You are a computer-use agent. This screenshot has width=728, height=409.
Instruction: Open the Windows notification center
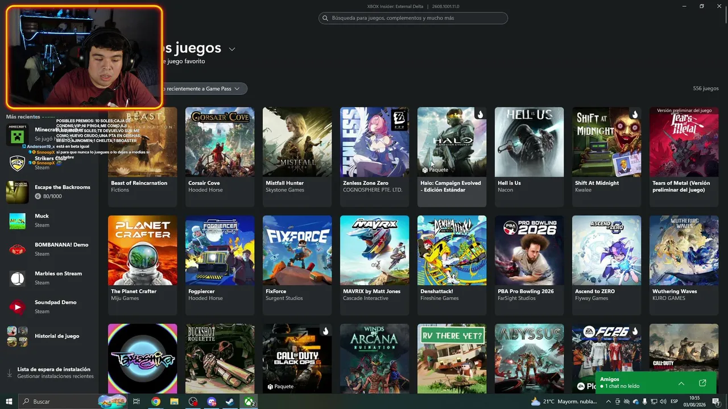(715, 402)
